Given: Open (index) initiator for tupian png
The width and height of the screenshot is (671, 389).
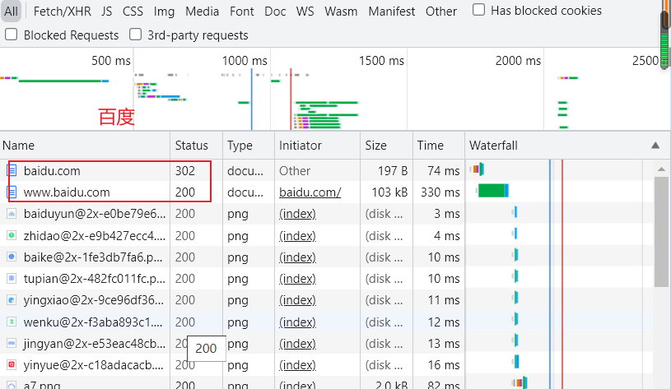Looking at the screenshot, I should [297, 279].
